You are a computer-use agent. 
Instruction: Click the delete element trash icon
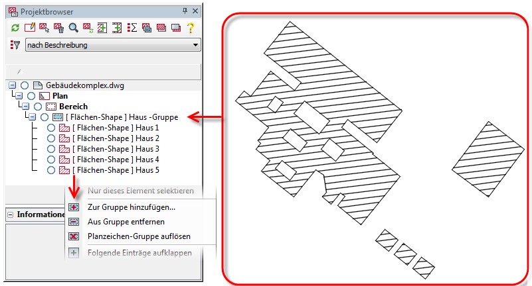point(58,28)
